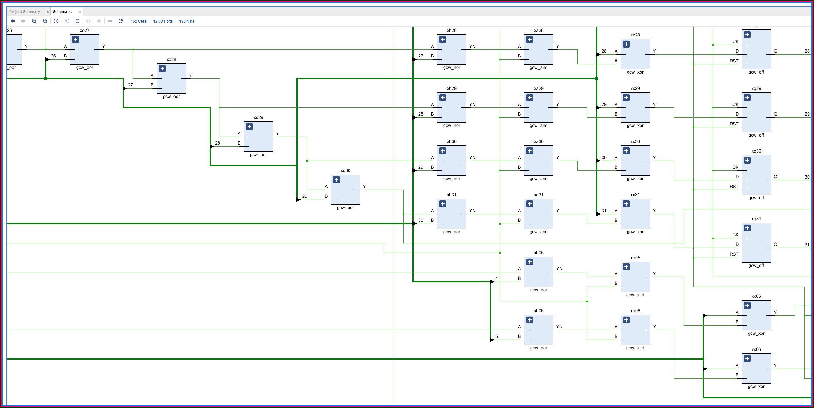Click the forward arrow in toolbar
This screenshot has width=814, height=408.
23,21
